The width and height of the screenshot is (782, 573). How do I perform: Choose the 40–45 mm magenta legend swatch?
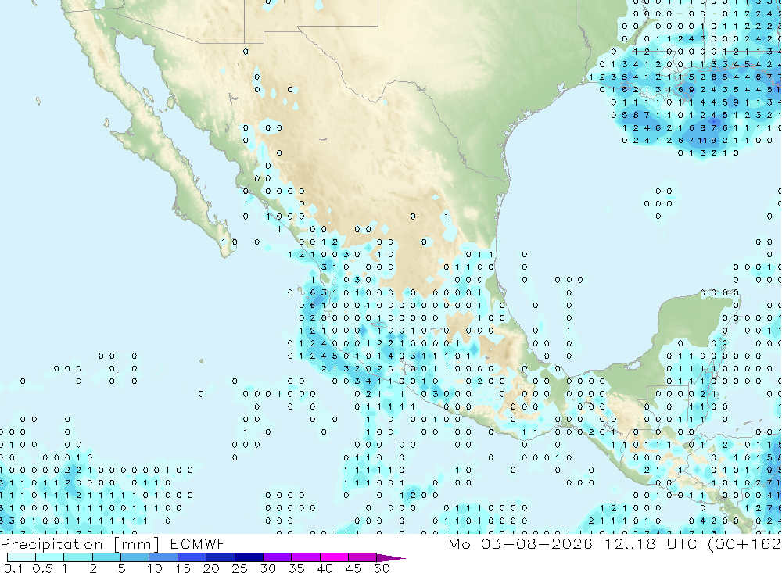click(334, 557)
